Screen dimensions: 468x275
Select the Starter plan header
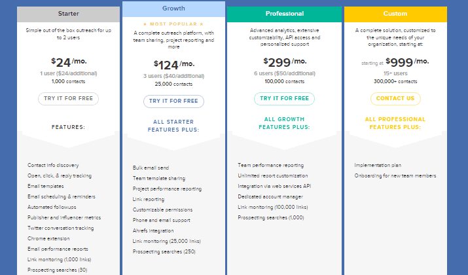(x=68, y=14)
